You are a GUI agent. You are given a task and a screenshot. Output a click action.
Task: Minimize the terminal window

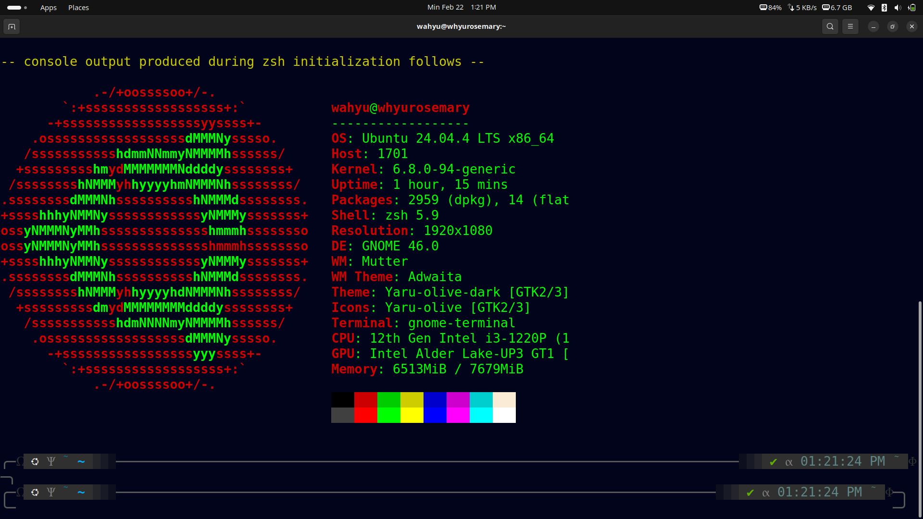pos(873,26)
